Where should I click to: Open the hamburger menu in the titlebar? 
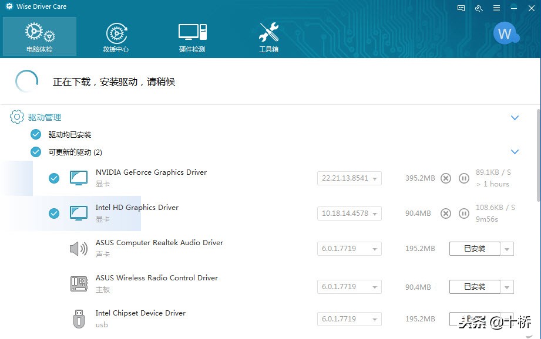pyautogui.click(x=495, y=8)
